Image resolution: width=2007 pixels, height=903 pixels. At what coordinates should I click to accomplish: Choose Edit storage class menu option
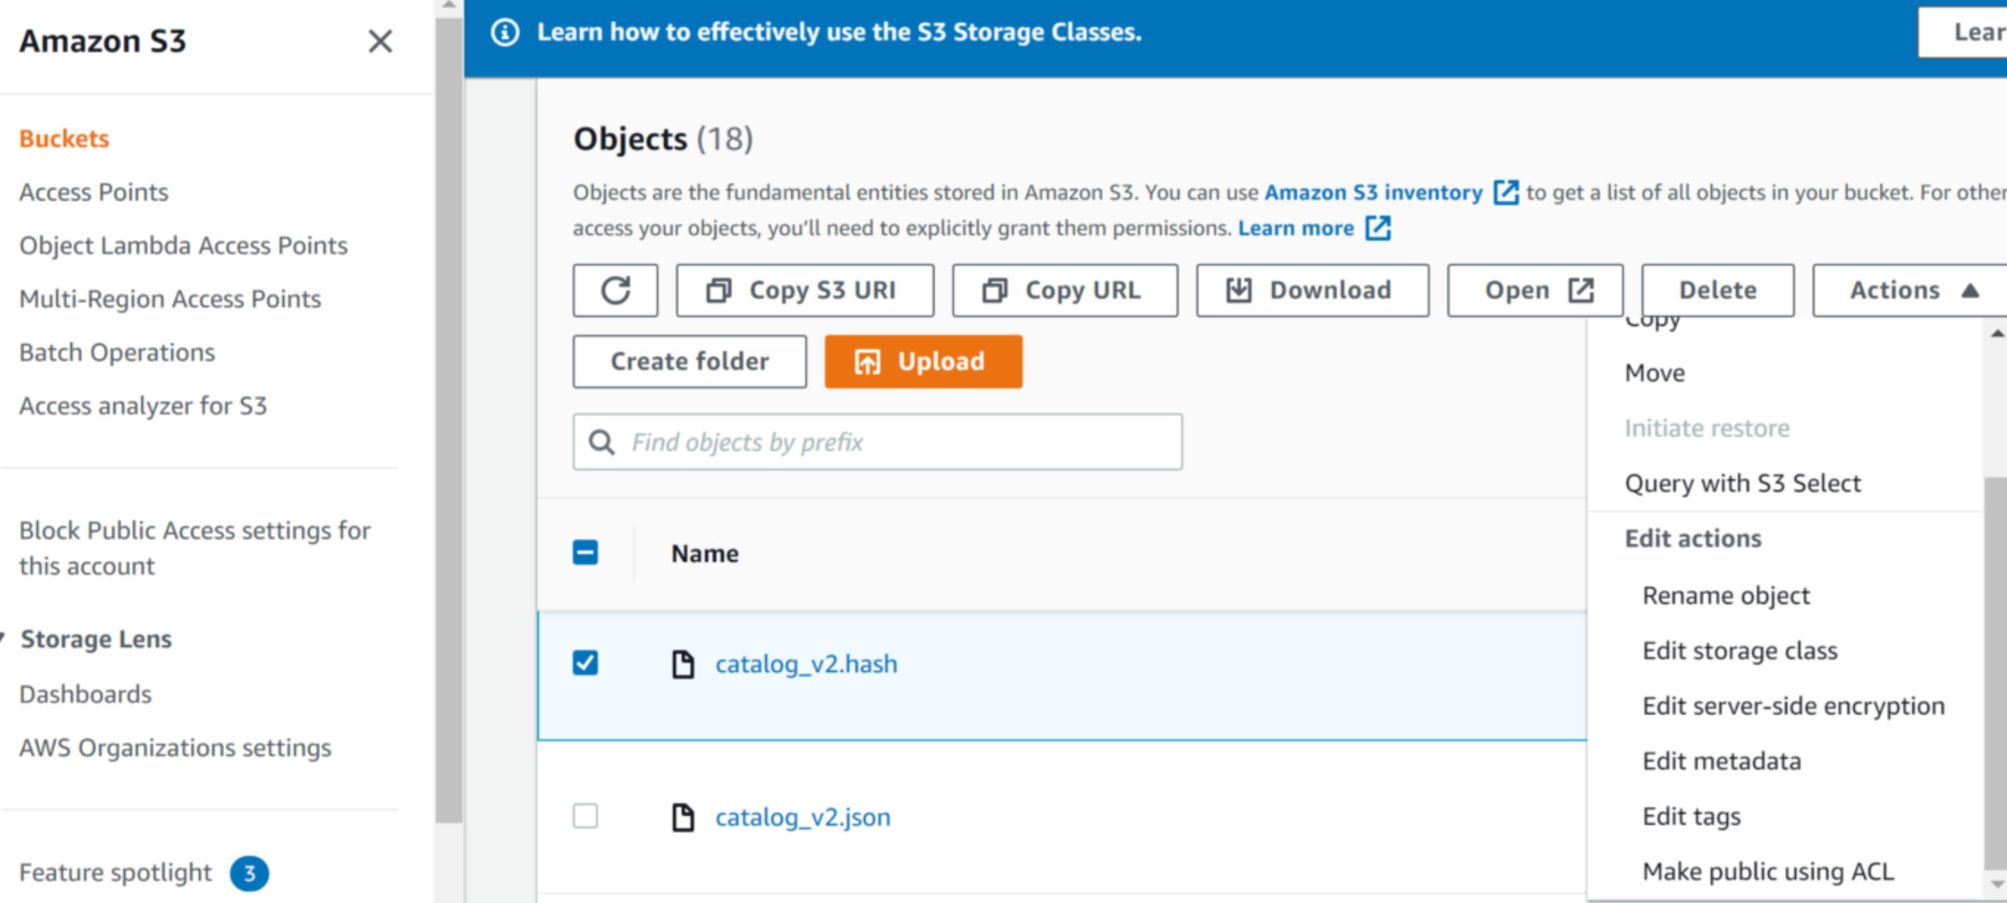1739,651
